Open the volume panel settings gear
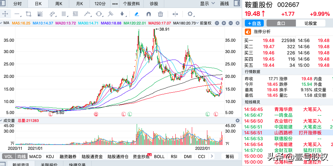The image size is (333, 166). coord(237,121)
